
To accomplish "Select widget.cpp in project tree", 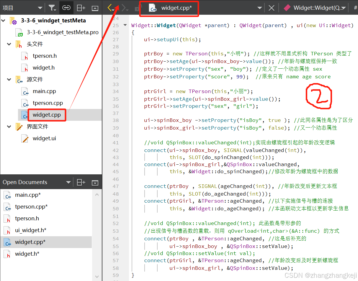I will [x=47, y=115].
